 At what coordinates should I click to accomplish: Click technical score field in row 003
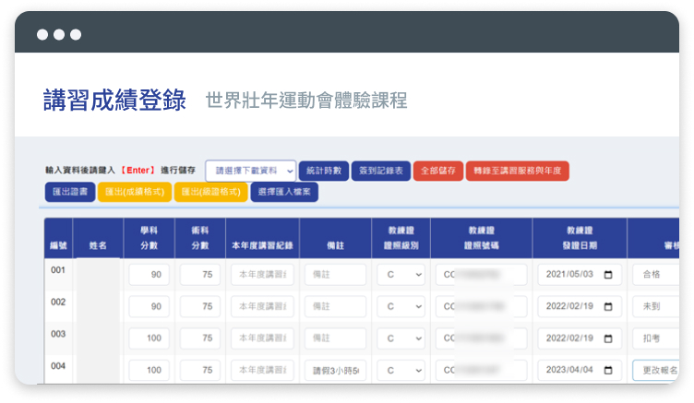tap(199, 338)
